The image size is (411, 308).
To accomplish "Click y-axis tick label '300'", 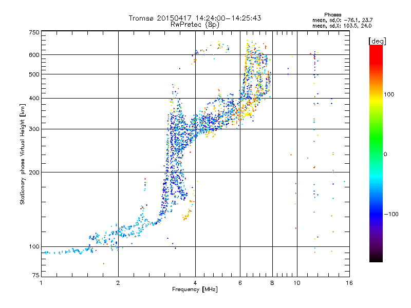I will coord(34,129).
